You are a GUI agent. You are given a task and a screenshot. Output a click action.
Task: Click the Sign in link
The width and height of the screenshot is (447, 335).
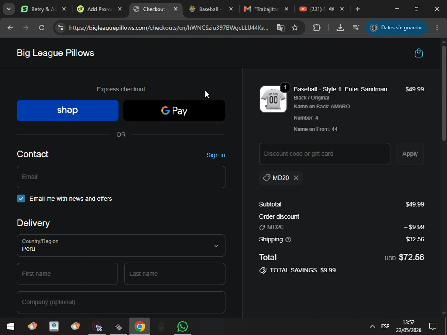(216, 155)
